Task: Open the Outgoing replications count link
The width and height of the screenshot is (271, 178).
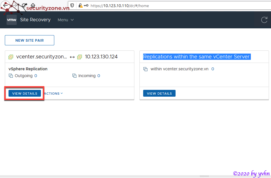Action: pyautogui.click(x=36, y=76)
